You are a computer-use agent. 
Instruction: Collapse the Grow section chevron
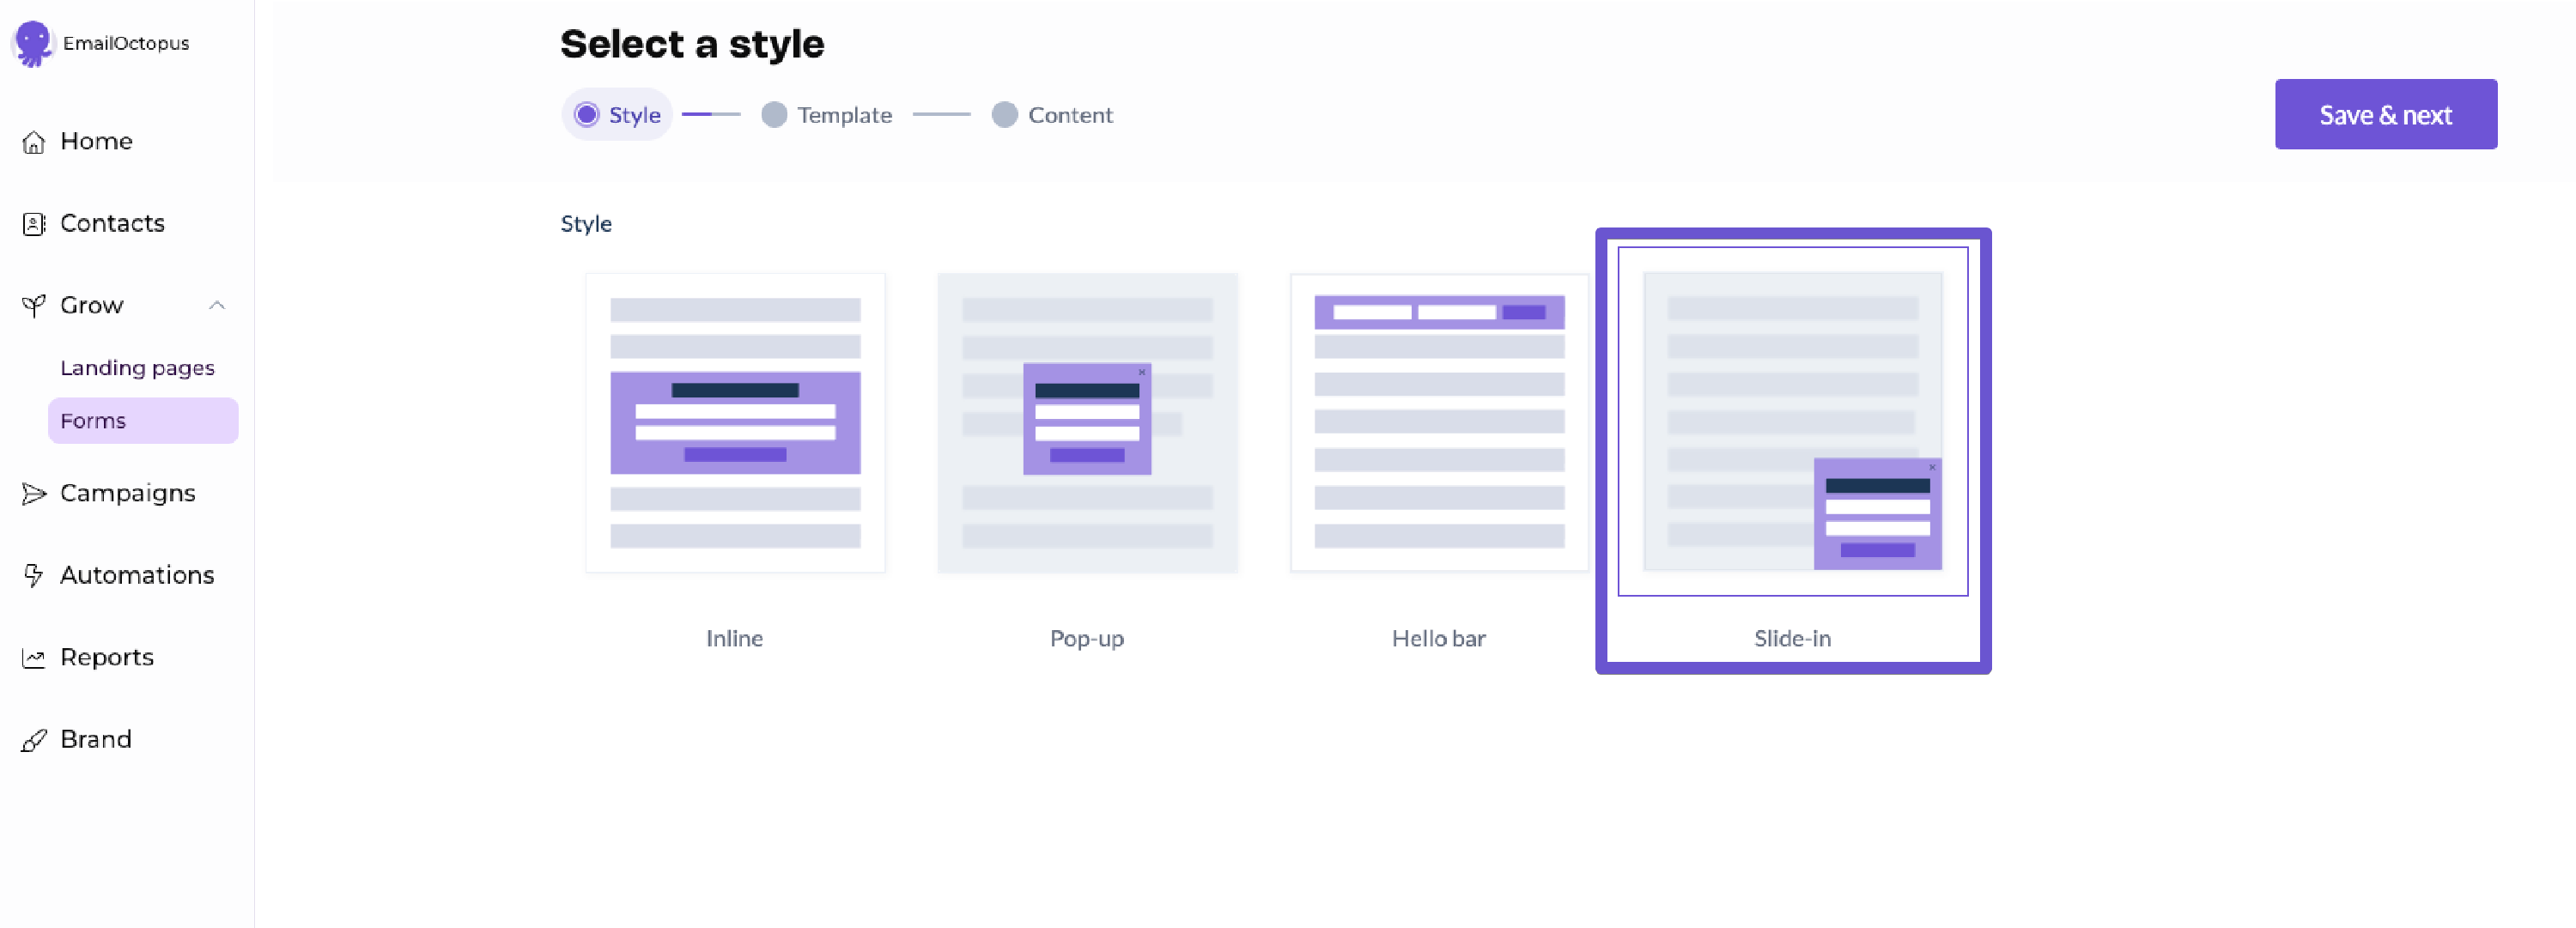217,306
